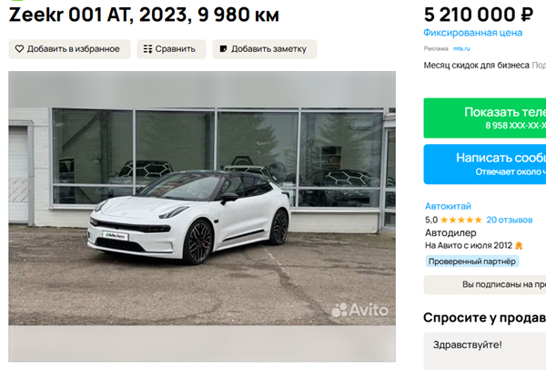Click the five-star rating icons
Screen dimensions: 546x370
coord(461,220)
